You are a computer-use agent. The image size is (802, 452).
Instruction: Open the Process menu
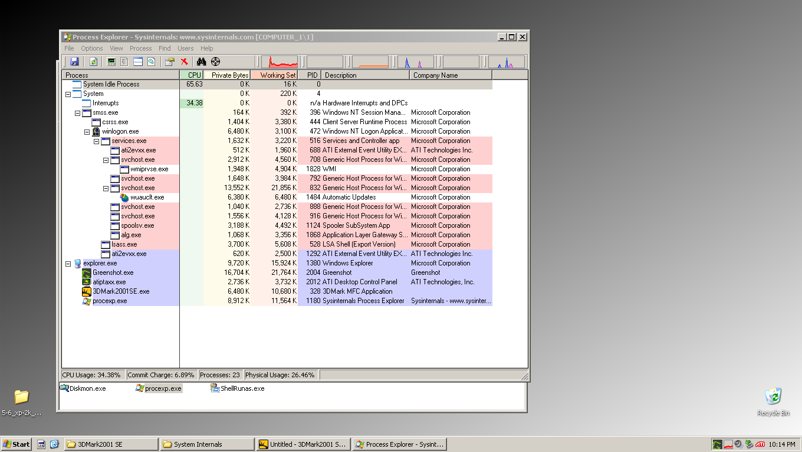[140, 48]
